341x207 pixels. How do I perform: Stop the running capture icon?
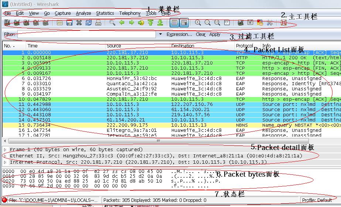36,23
